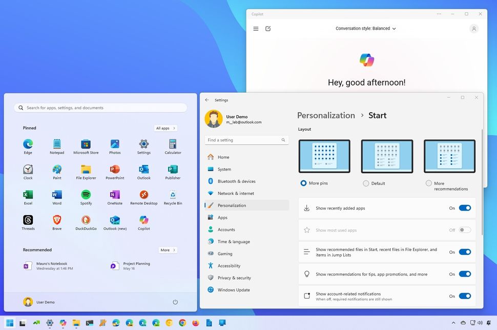Open the Conversation style dropdown in Copilot
This screenshot has width=497, height=330.
point(366,28)
